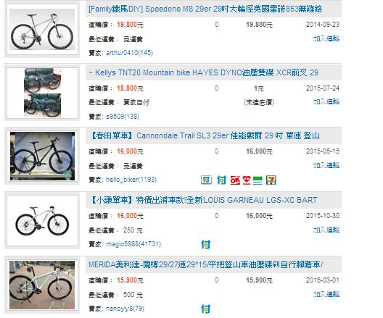
Task: Click the 7-Eleven pickup icon
Action: click(x=271, y=180)
